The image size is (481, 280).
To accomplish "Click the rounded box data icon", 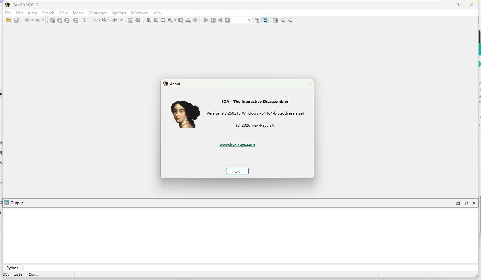I will (x=163, y=20).
